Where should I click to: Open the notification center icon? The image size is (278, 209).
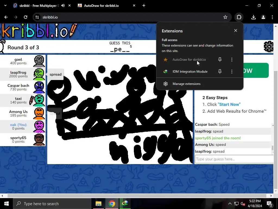click(269, 204)
